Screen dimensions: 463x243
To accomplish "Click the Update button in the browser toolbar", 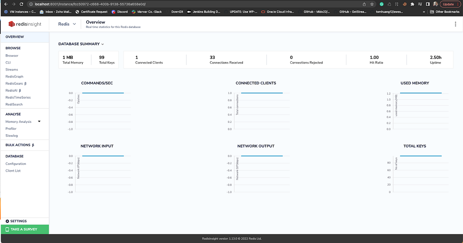I will point(448,4).
